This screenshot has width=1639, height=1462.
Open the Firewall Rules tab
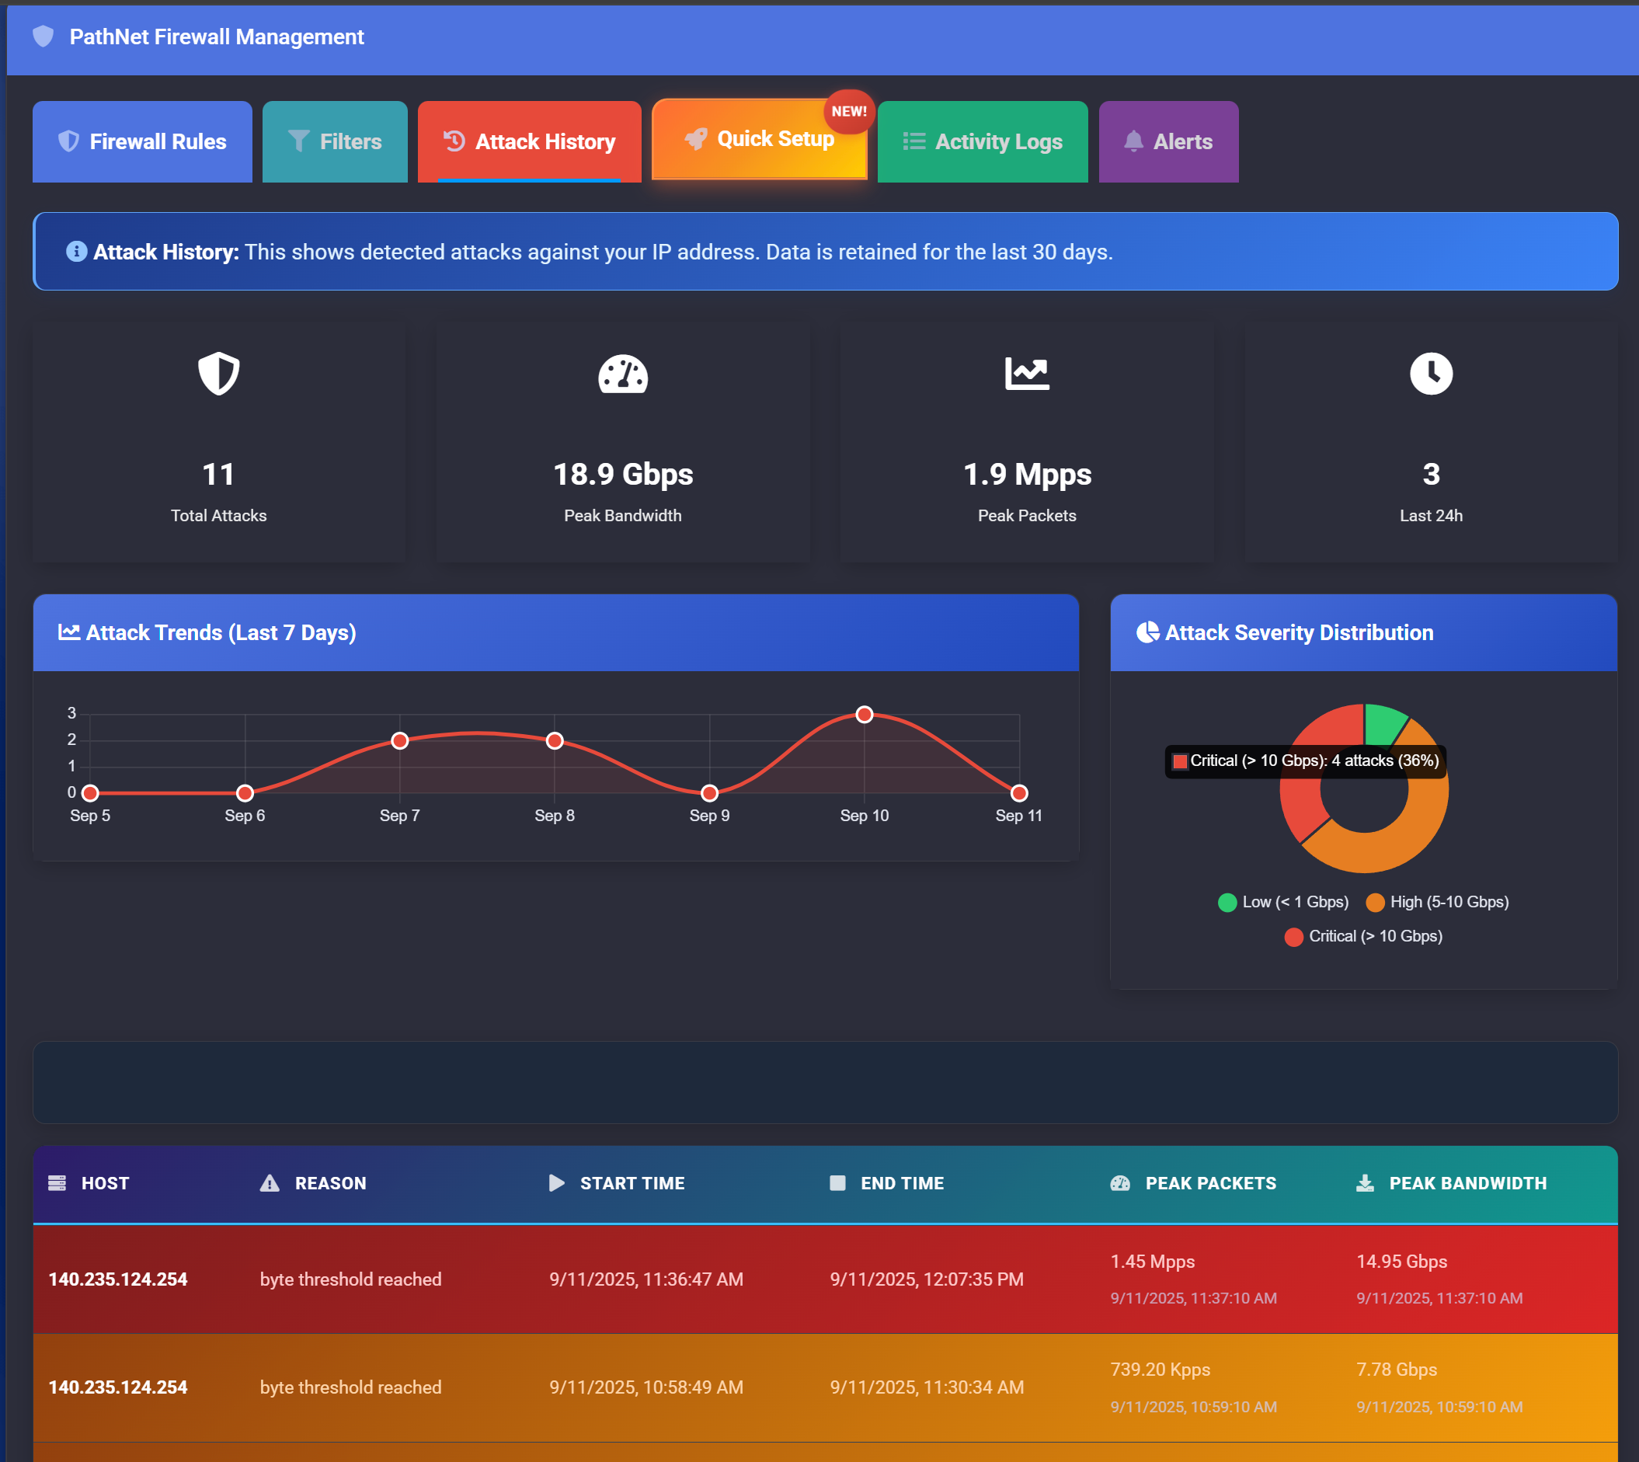[142, 141]
